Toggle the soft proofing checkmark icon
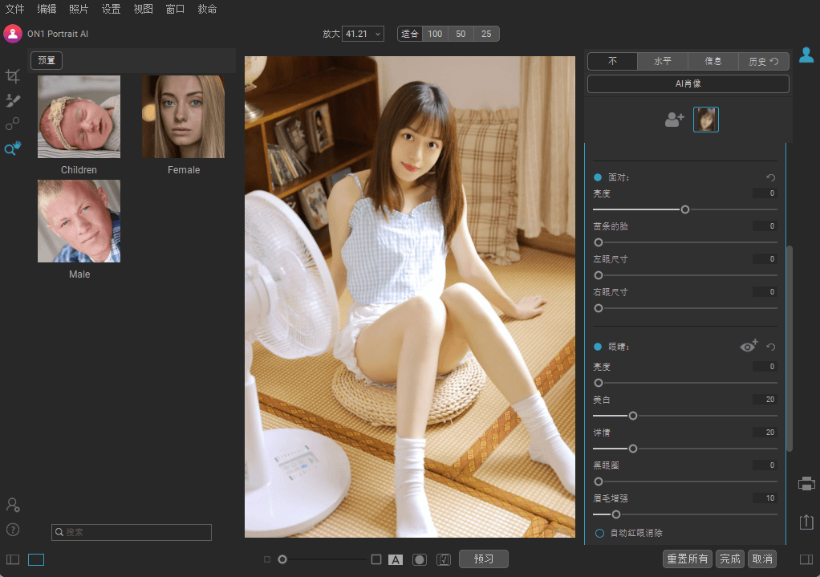The height and width of the screenshot is (577, 820). click(x=444, y=559)
